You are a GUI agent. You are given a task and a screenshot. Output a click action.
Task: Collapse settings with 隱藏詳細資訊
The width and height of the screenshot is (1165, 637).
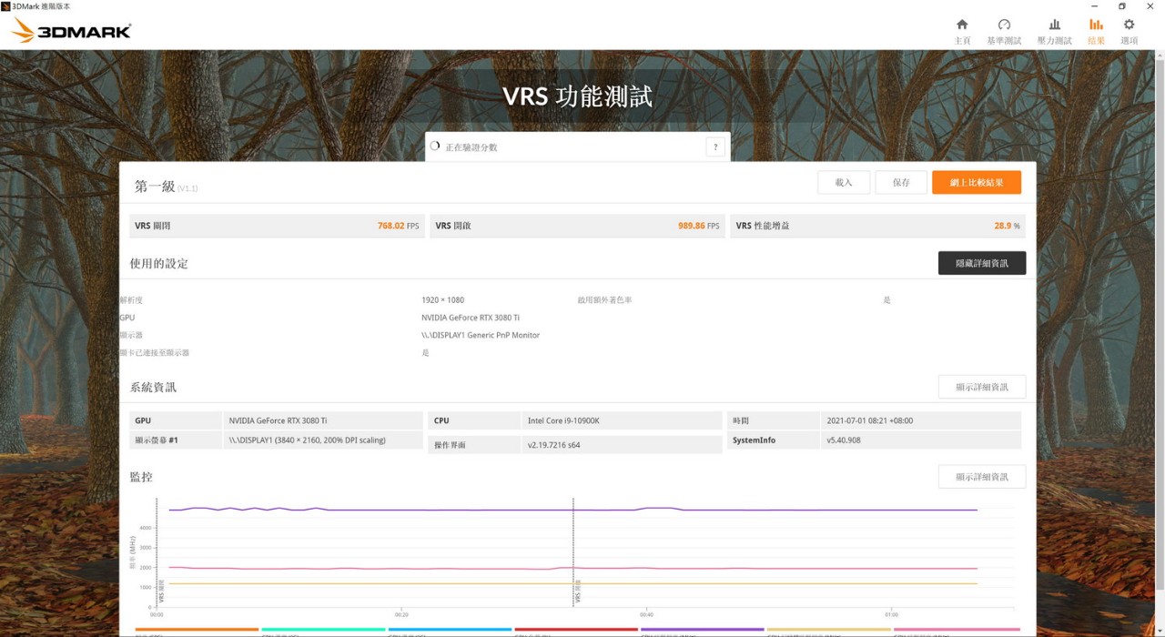pyautogui.click(x=982, y=263)
